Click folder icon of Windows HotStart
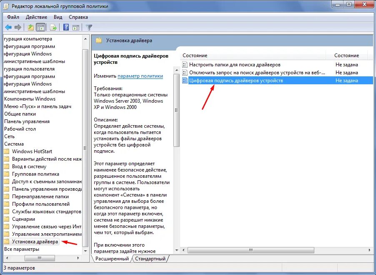 7,151
